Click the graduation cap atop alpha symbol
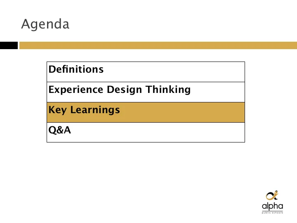Viewport: 297px width, 223px height. (x=276, y=192)
